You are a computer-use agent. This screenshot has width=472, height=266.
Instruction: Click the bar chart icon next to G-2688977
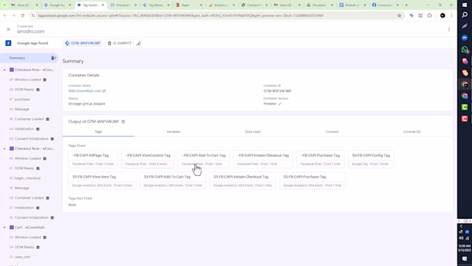(x=138, y=43)
